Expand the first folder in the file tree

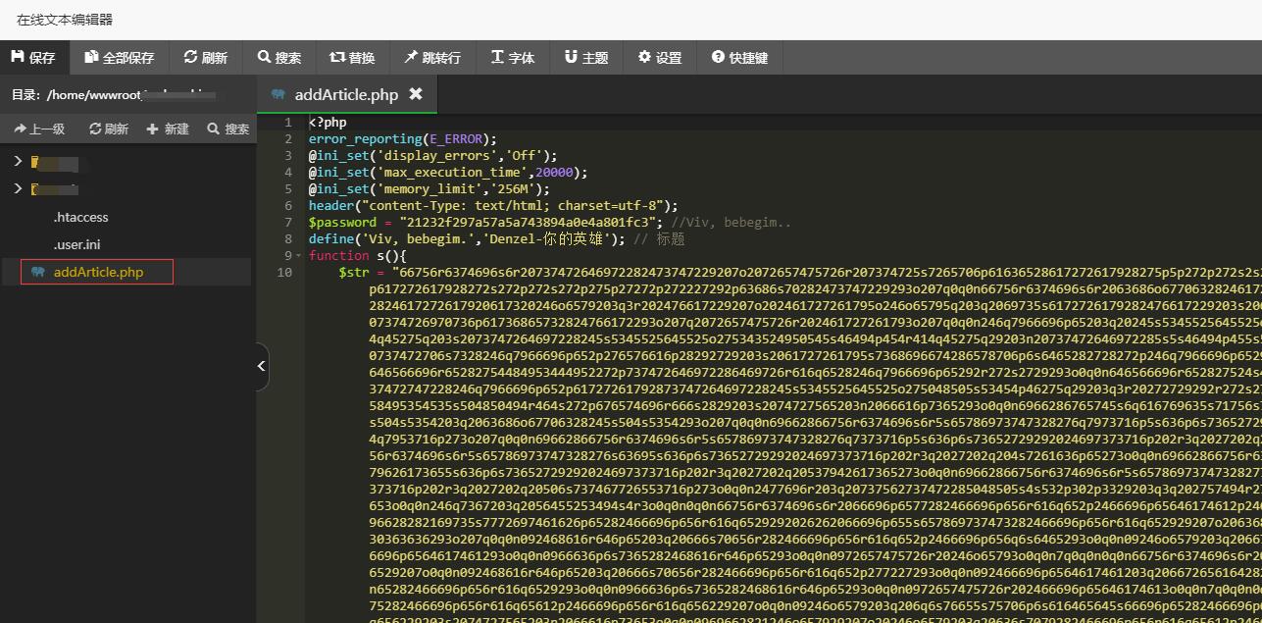point(18,161)
